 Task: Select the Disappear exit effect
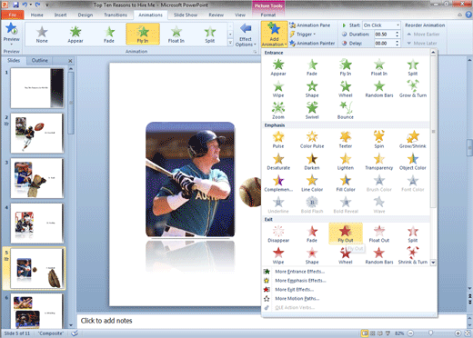point(278,234)
